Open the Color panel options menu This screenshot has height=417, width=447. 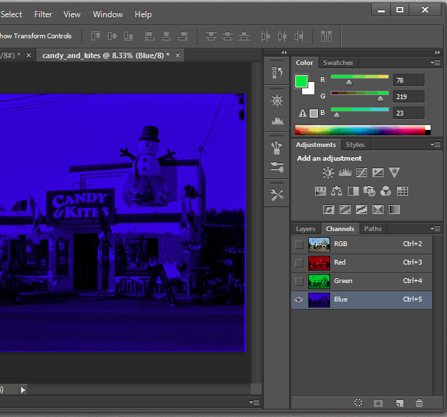click(435, 62)
